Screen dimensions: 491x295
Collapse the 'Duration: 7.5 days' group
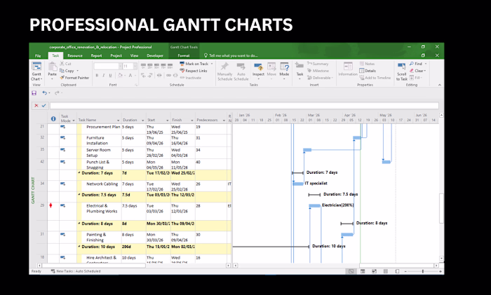79,195
